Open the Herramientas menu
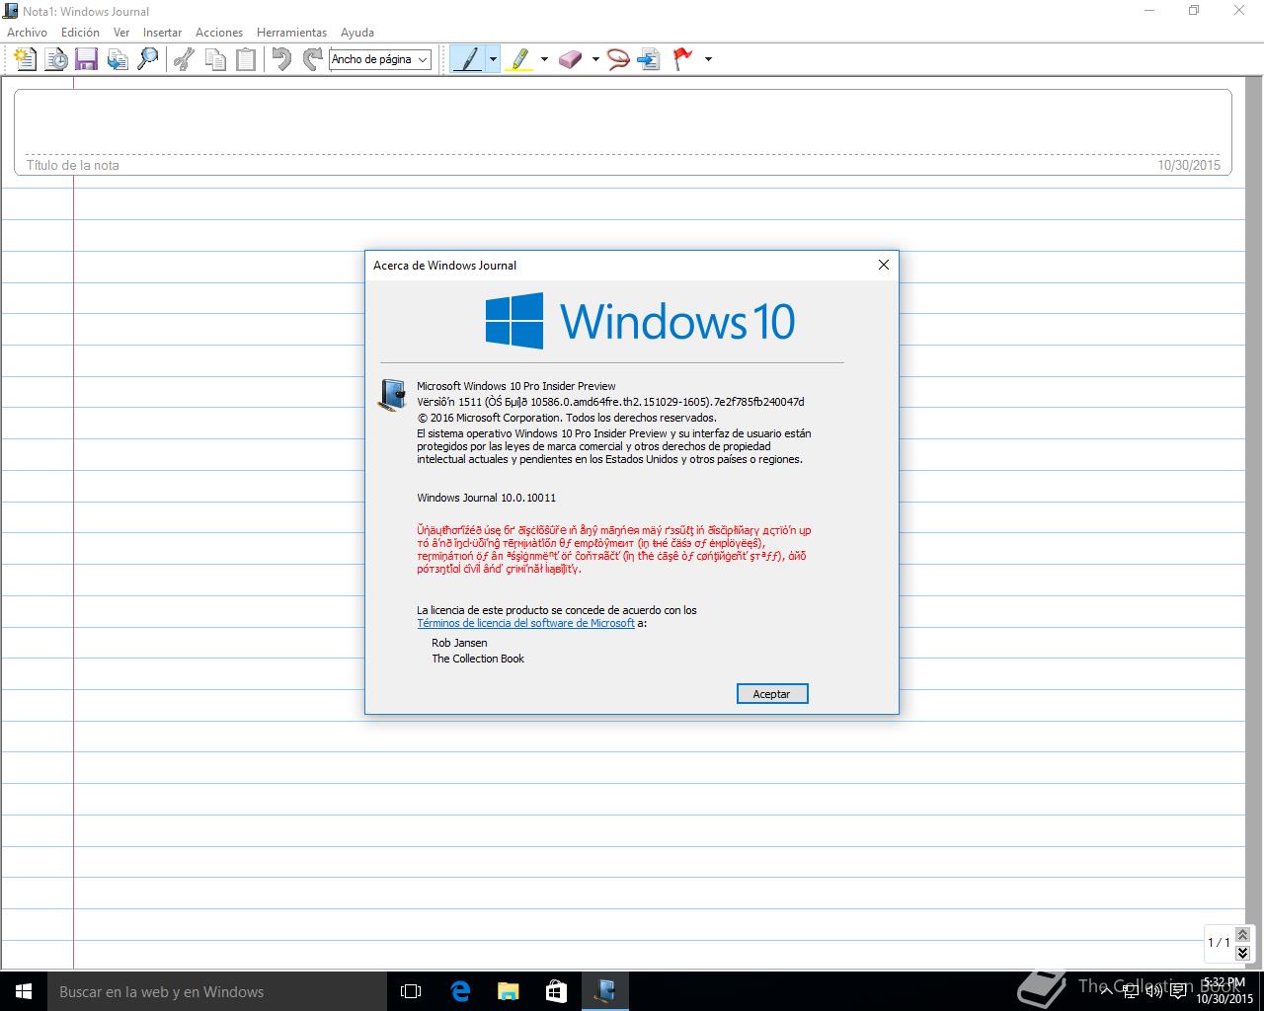Image resolution: width=1264 pixels, height=1011 pixels. [x=291, y=33]
